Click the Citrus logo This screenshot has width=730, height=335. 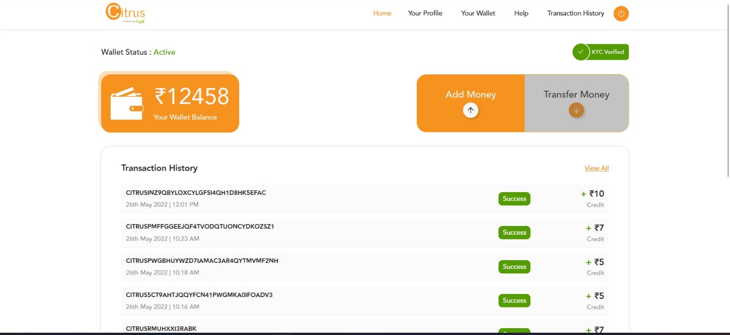125,13
